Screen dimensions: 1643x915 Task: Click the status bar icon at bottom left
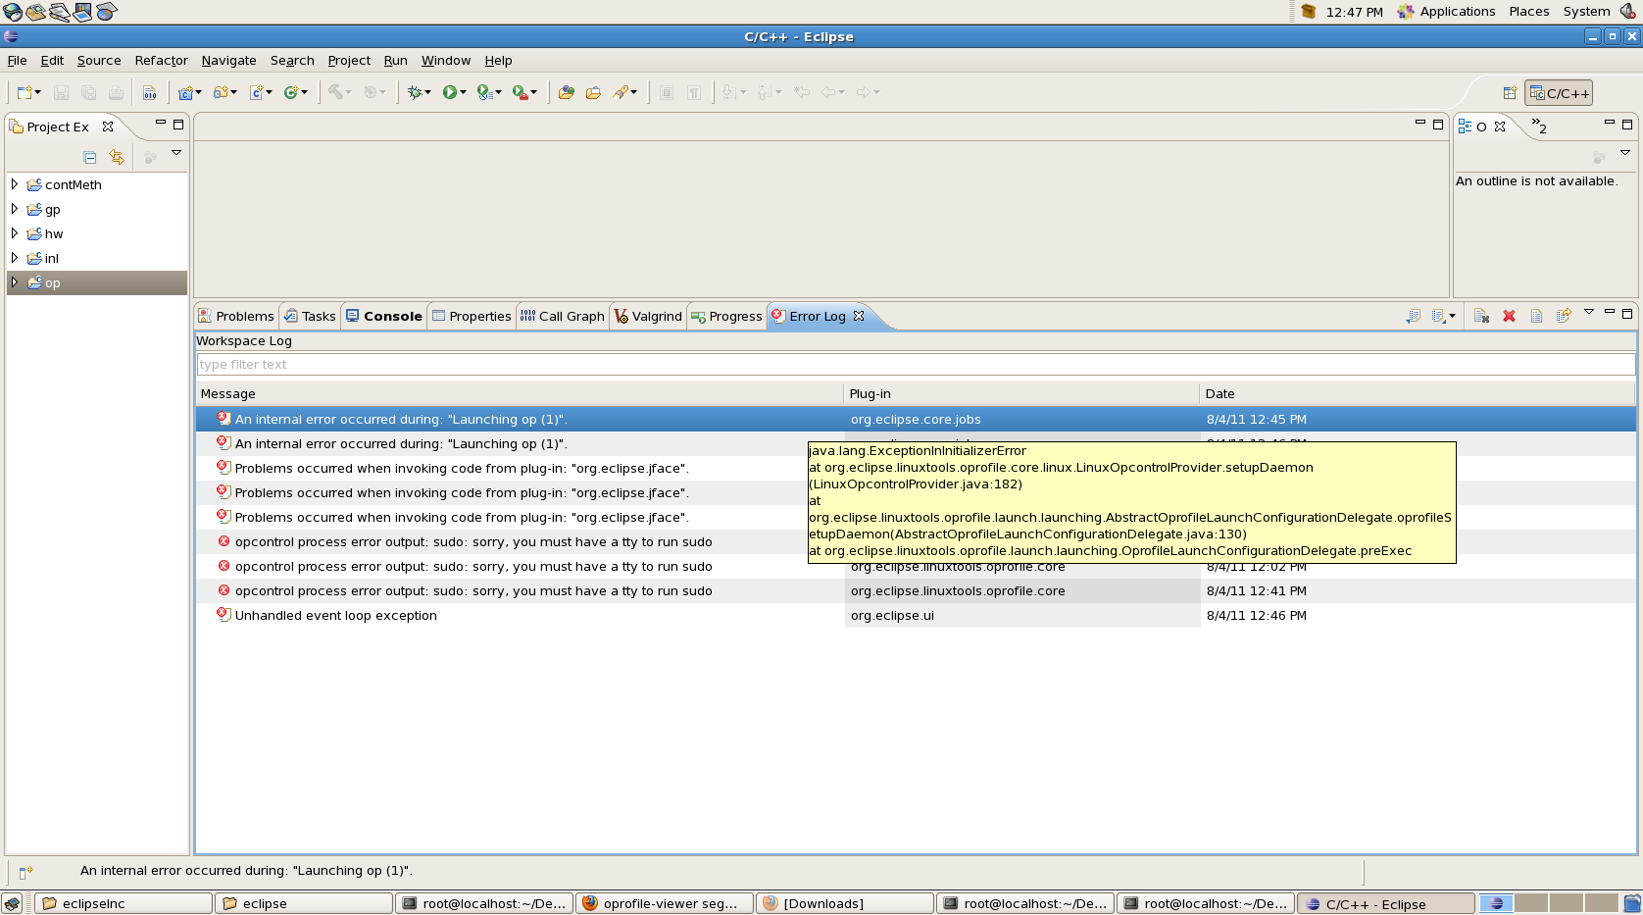pyautogui.click(x=25, y=872)
